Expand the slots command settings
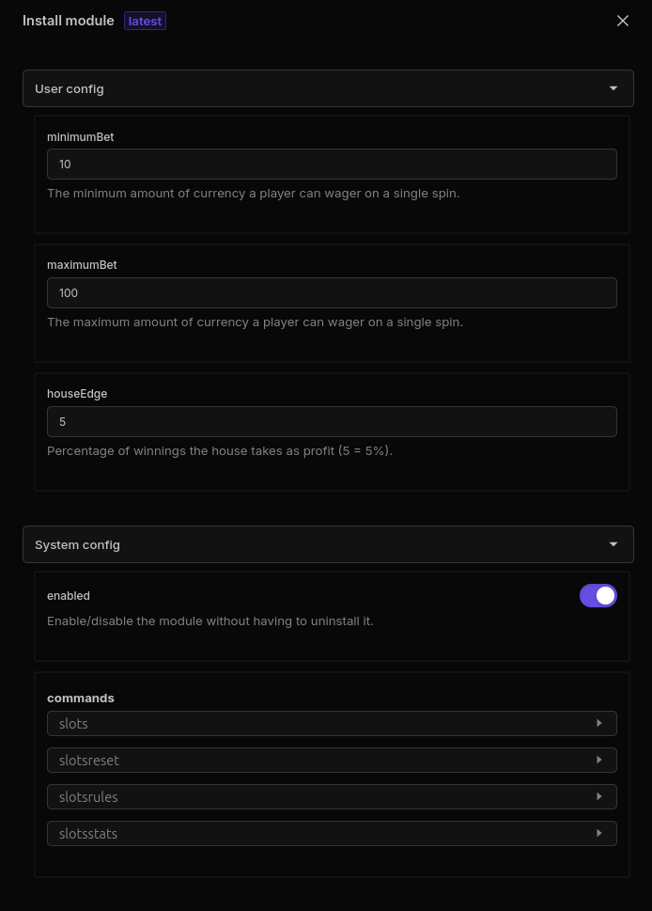 click(332, 723)
